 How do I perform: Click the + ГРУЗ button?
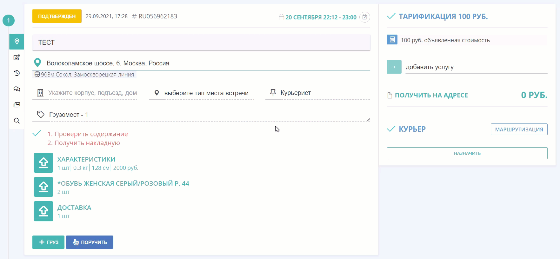[x=48, y=242]
